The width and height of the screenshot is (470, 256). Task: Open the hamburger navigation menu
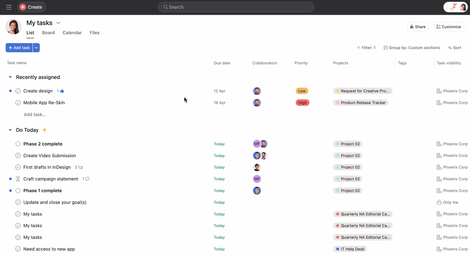tap(9, 7)
